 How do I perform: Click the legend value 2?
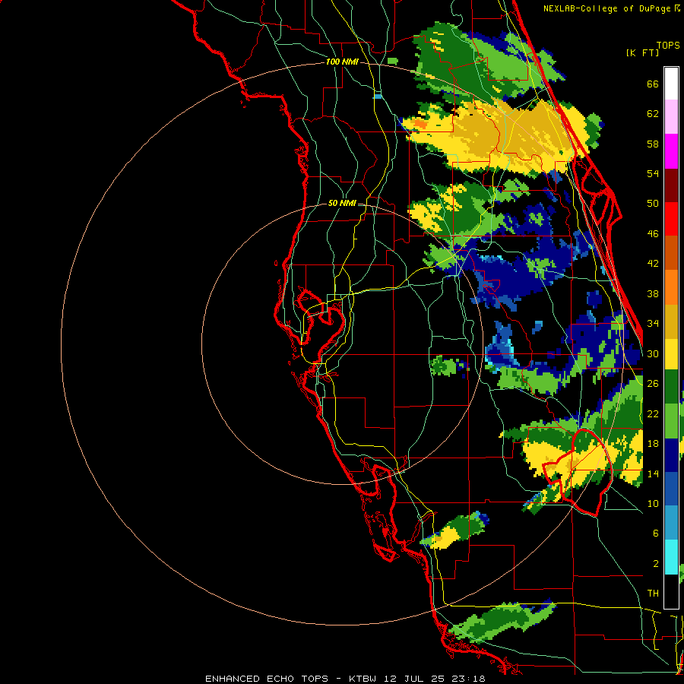(655, 564)
